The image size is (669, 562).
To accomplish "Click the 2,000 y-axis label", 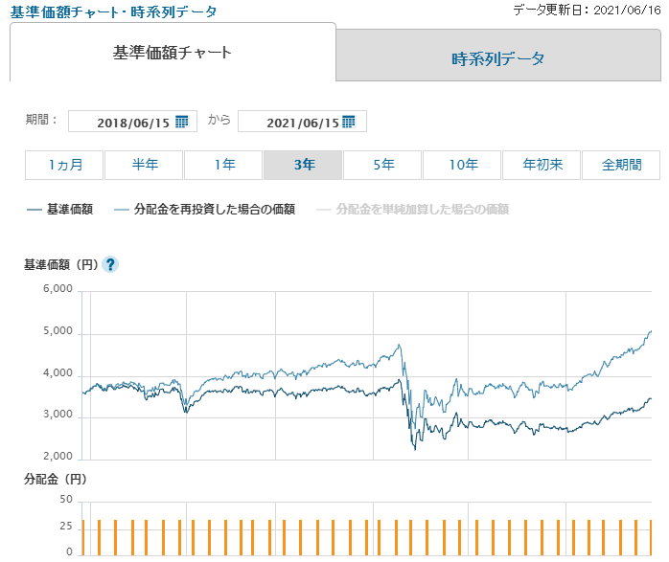I will pyautogui.click(x=58, y=457).
